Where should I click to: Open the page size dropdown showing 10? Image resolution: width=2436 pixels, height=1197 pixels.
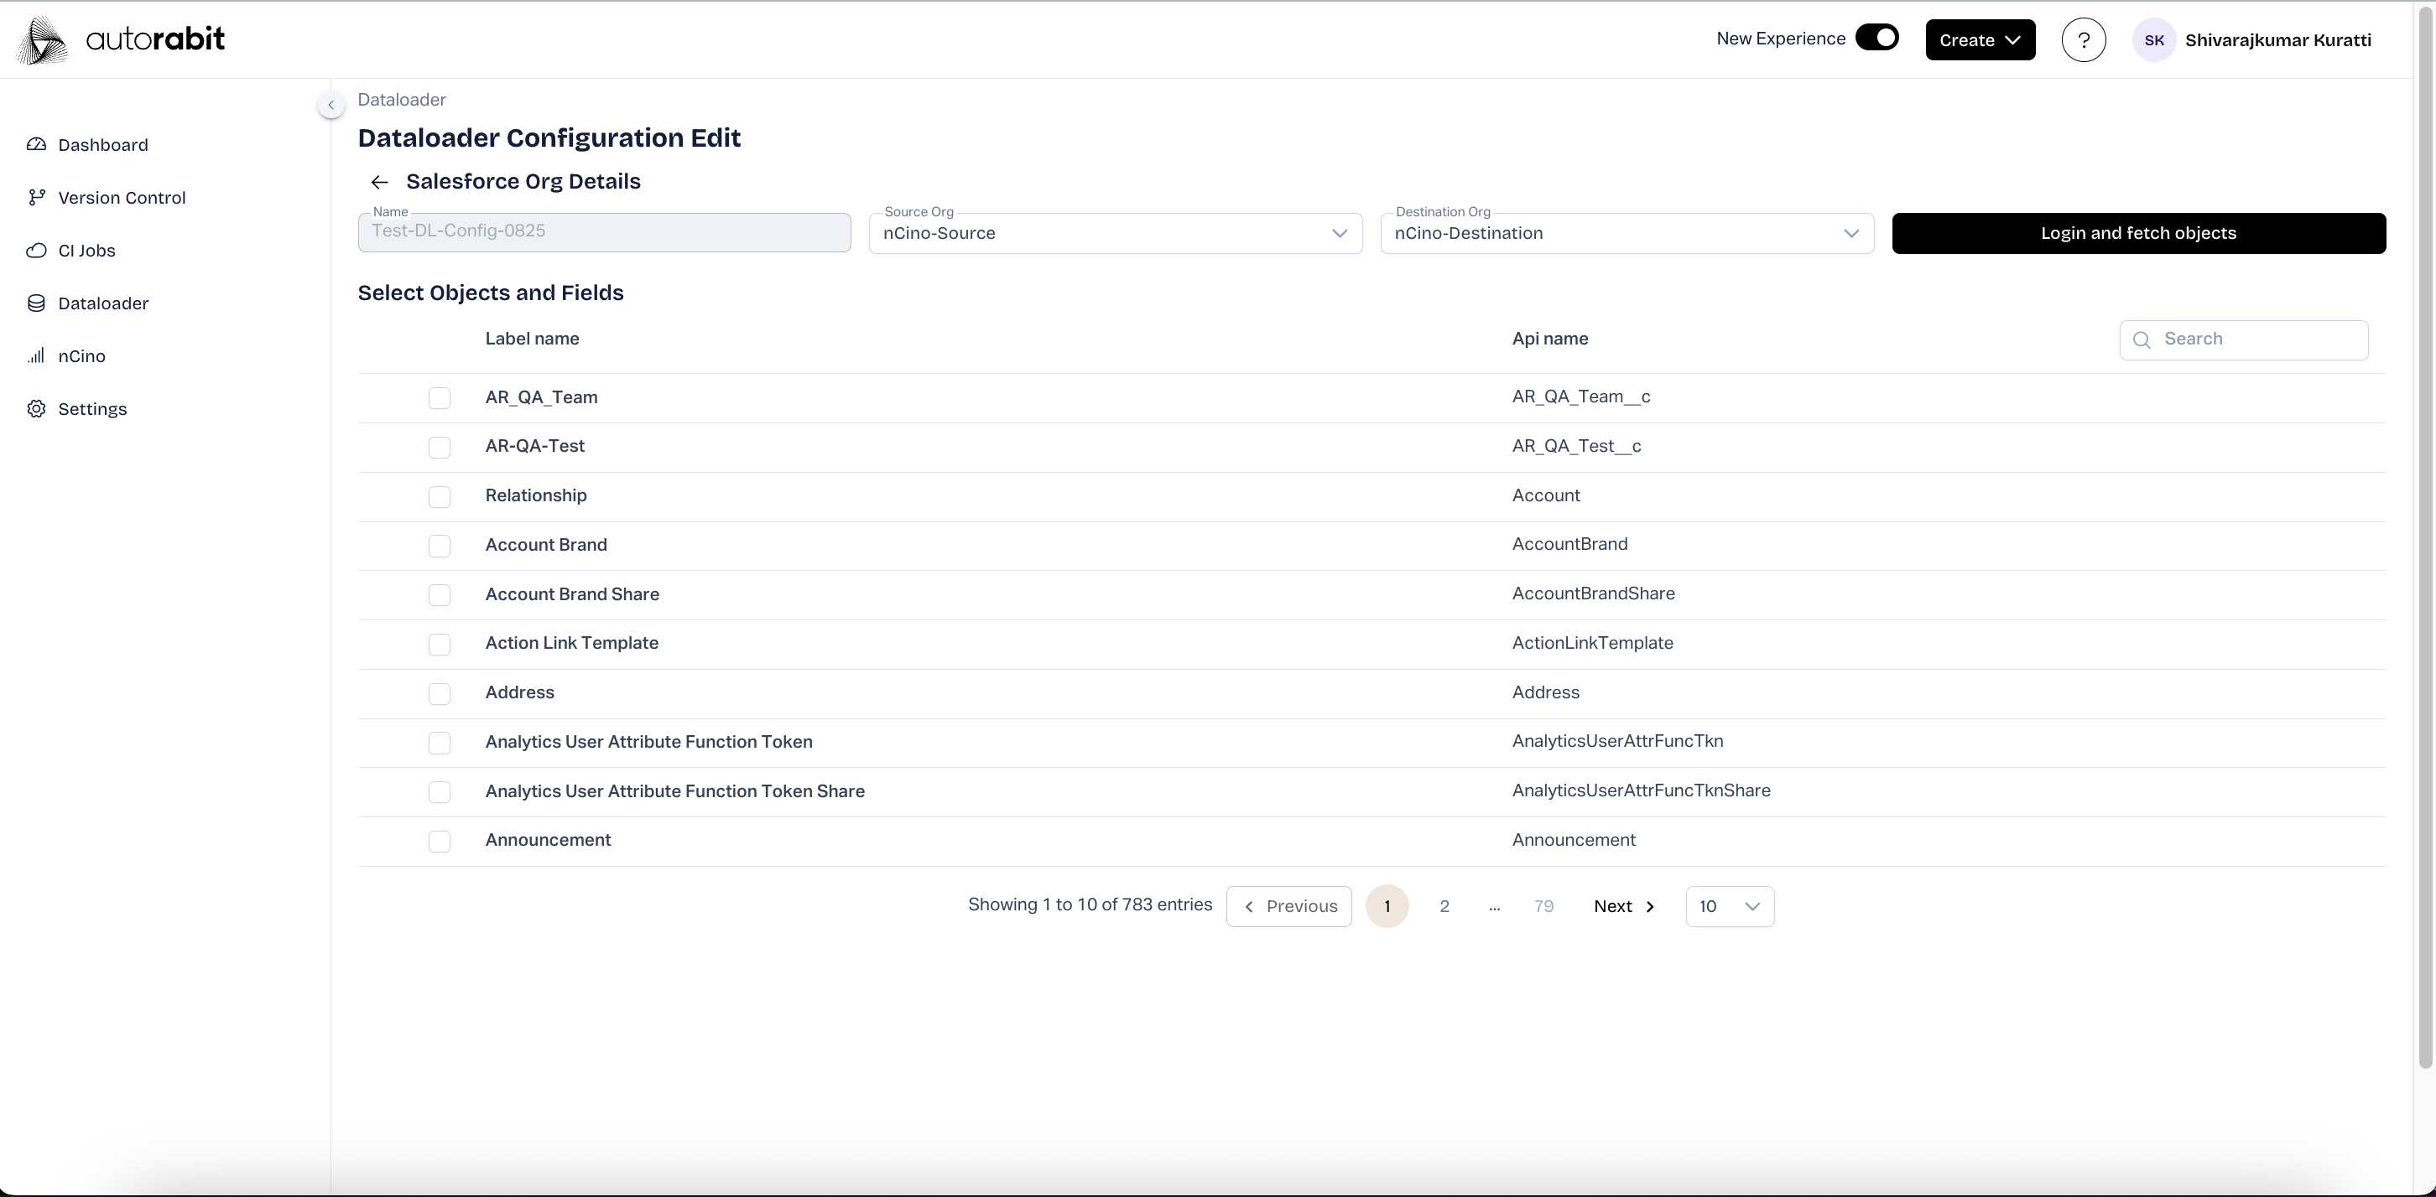pyautogui.click(x=1729, y=906)
